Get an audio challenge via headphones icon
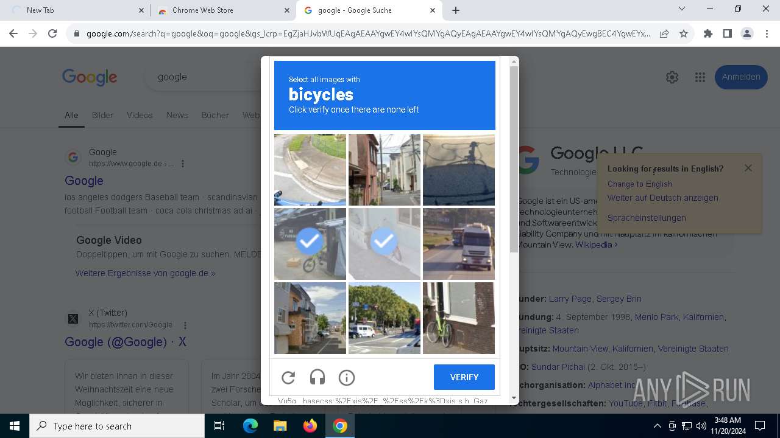Viewport: 780px width, 438px height. (317, 378)
